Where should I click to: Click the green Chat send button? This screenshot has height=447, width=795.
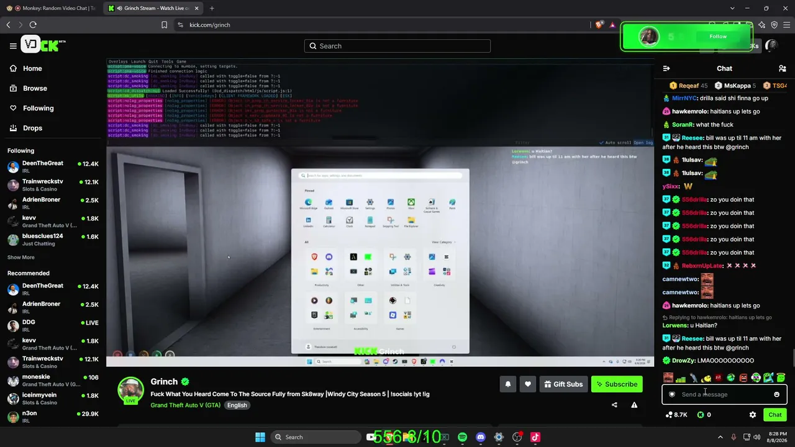tap(775, 415)
